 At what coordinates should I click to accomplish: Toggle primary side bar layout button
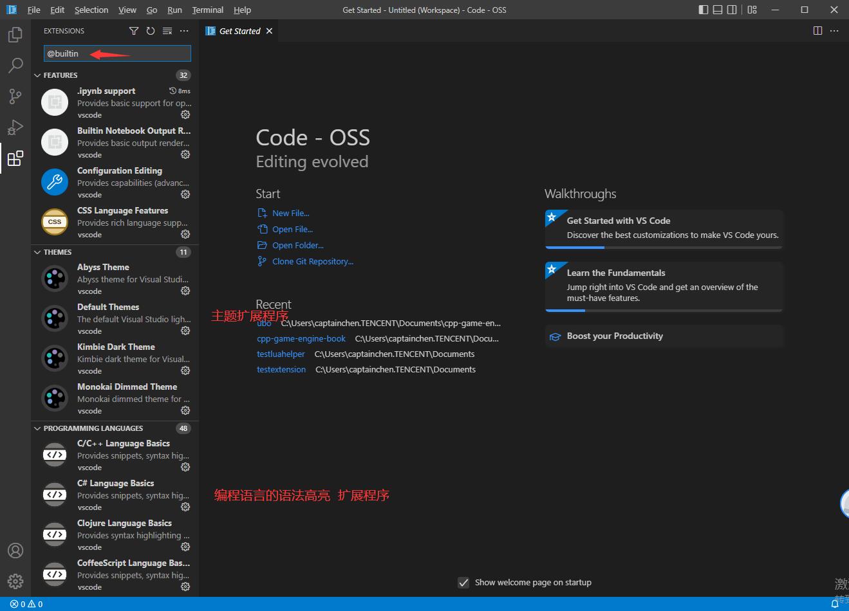(x=704, y=10)
